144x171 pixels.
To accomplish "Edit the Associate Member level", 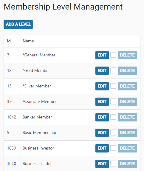I will [102, 102].
